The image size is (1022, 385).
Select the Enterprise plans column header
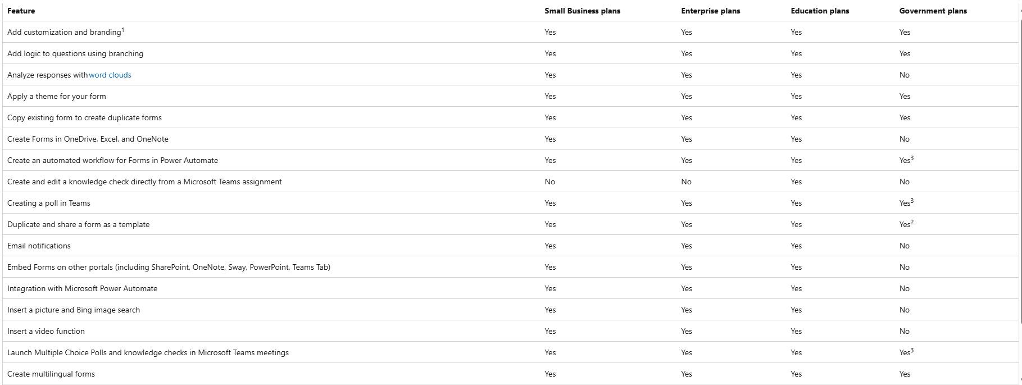pyautogui.click(x=711, y=11)
